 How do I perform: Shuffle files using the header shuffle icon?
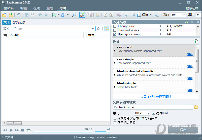point(5,35)
